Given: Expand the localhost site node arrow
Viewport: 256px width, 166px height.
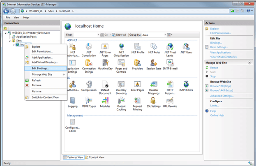Looking at the screenshot, I should pos(14,44).
